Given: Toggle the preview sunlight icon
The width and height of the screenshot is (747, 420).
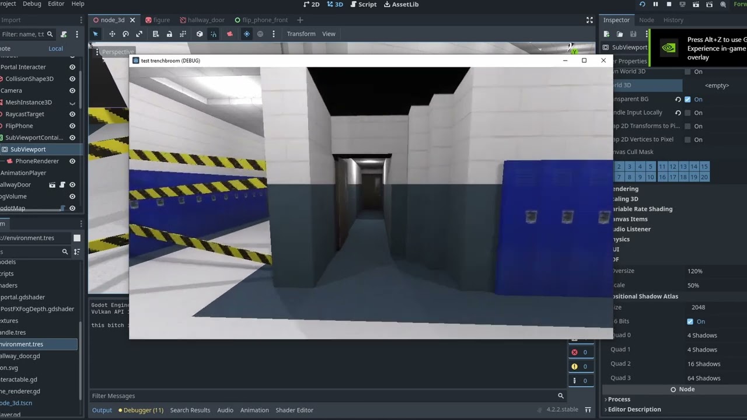Looking at the screenshot, I should [247, 34].
